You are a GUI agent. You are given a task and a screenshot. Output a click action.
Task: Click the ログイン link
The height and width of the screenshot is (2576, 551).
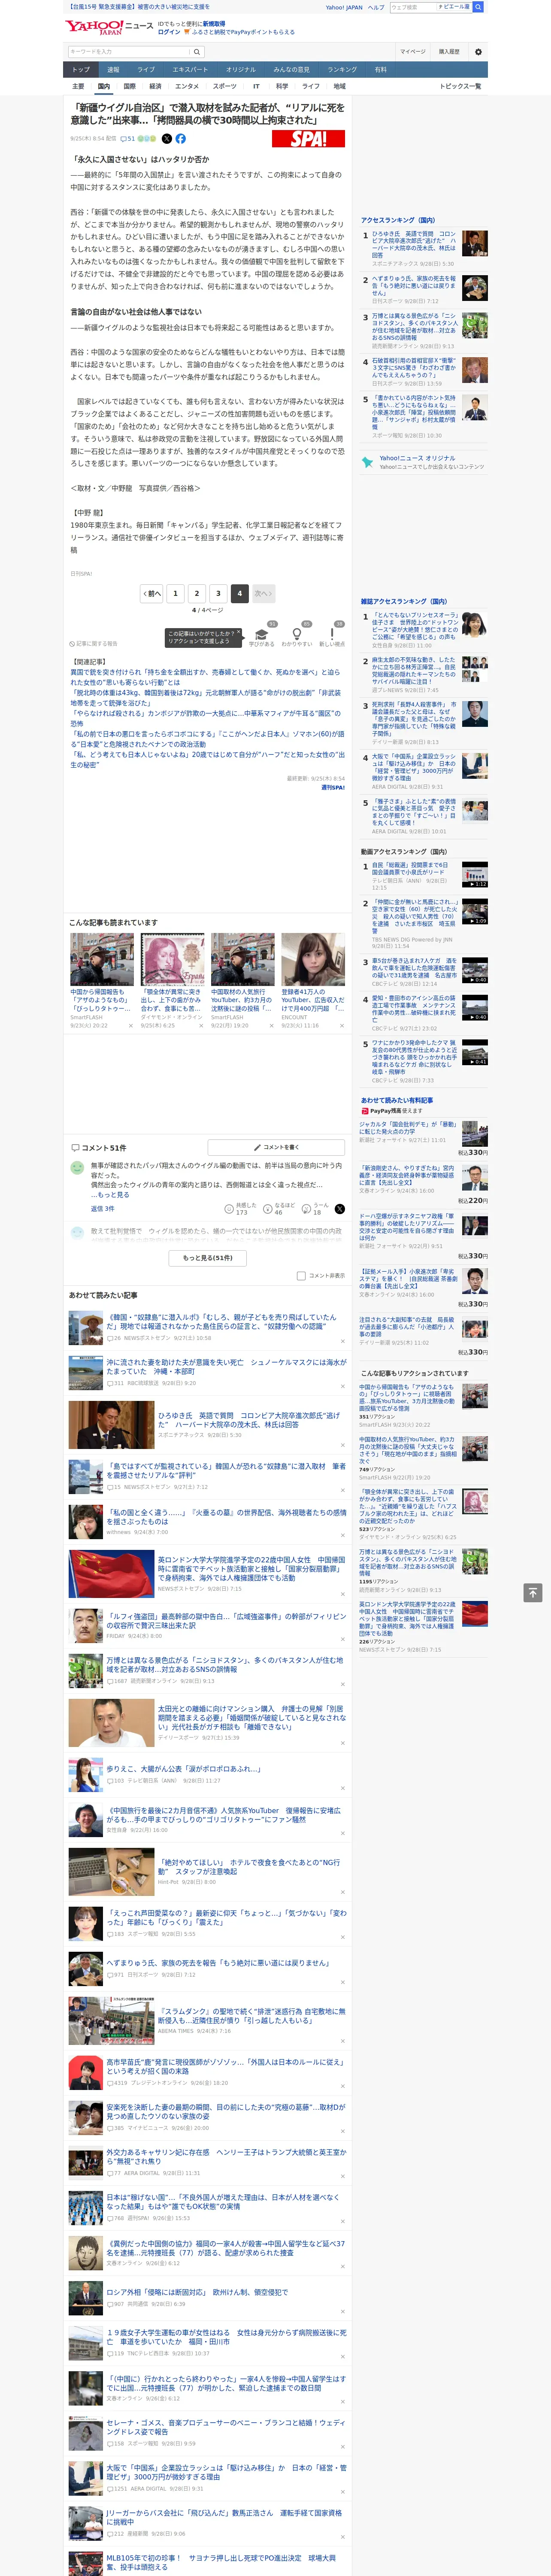point(169,32)
